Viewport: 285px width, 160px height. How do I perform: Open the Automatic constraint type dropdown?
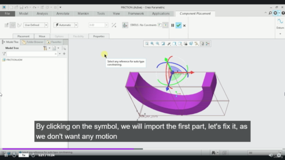76,25
